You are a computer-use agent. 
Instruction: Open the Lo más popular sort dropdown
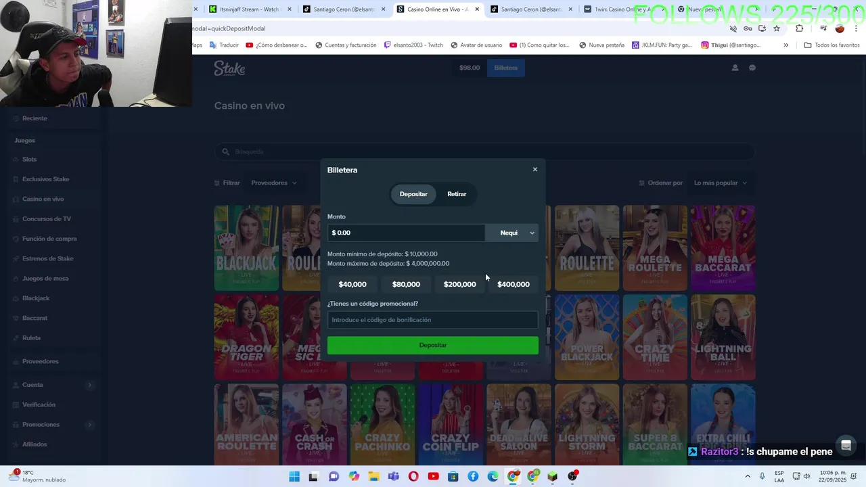click(x=721, y=183)
